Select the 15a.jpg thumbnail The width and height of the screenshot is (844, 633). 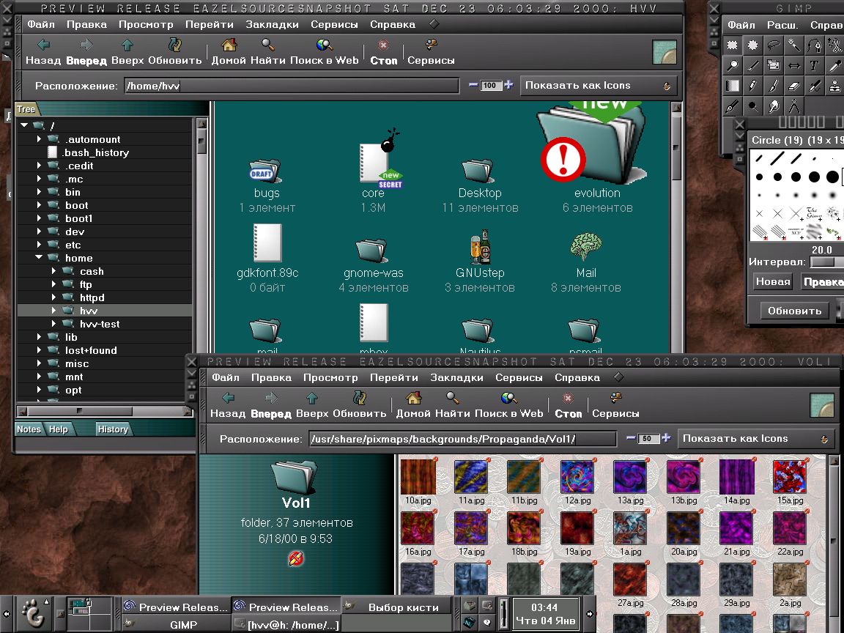coord(790,476)
